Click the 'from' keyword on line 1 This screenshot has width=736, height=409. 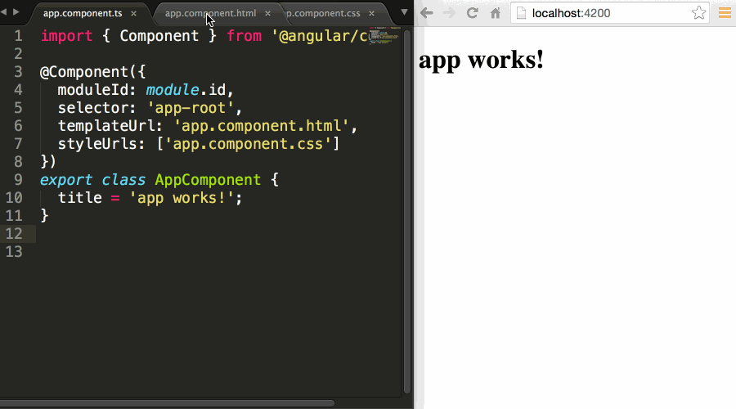click(x=244, y=36)
